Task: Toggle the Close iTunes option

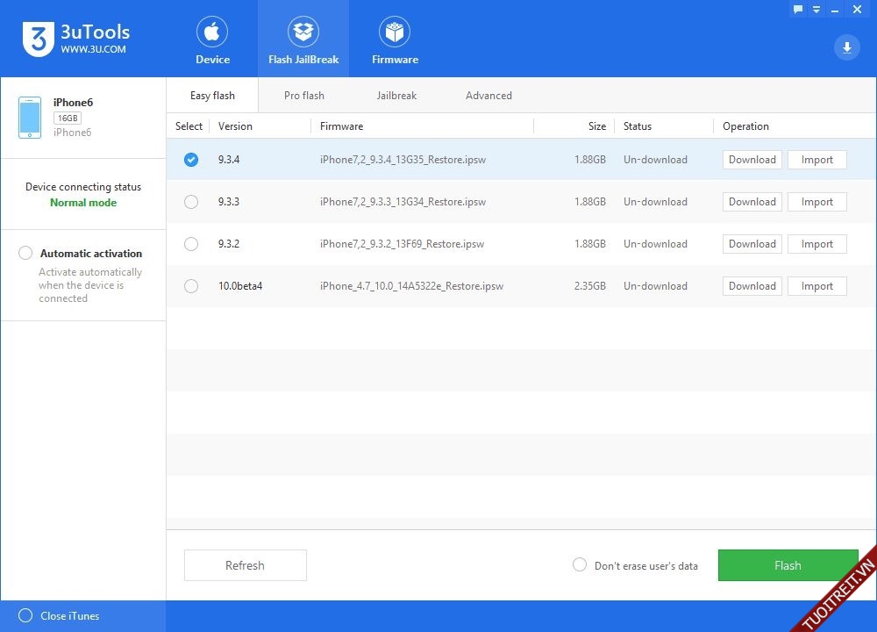Action: click(x=25, y=615)
